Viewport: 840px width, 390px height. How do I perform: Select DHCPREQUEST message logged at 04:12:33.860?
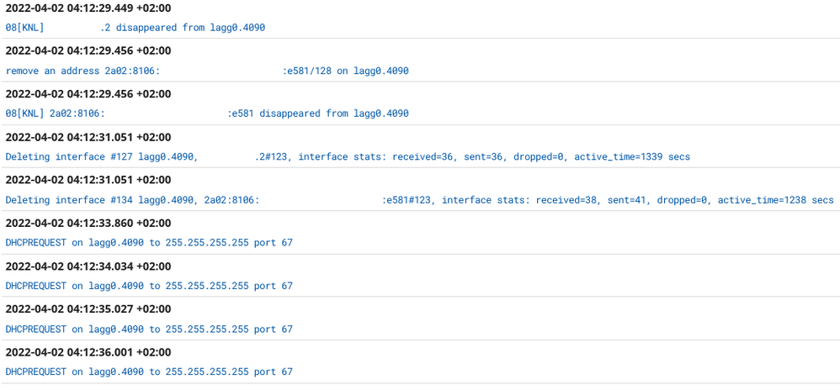tap(149, 243)
